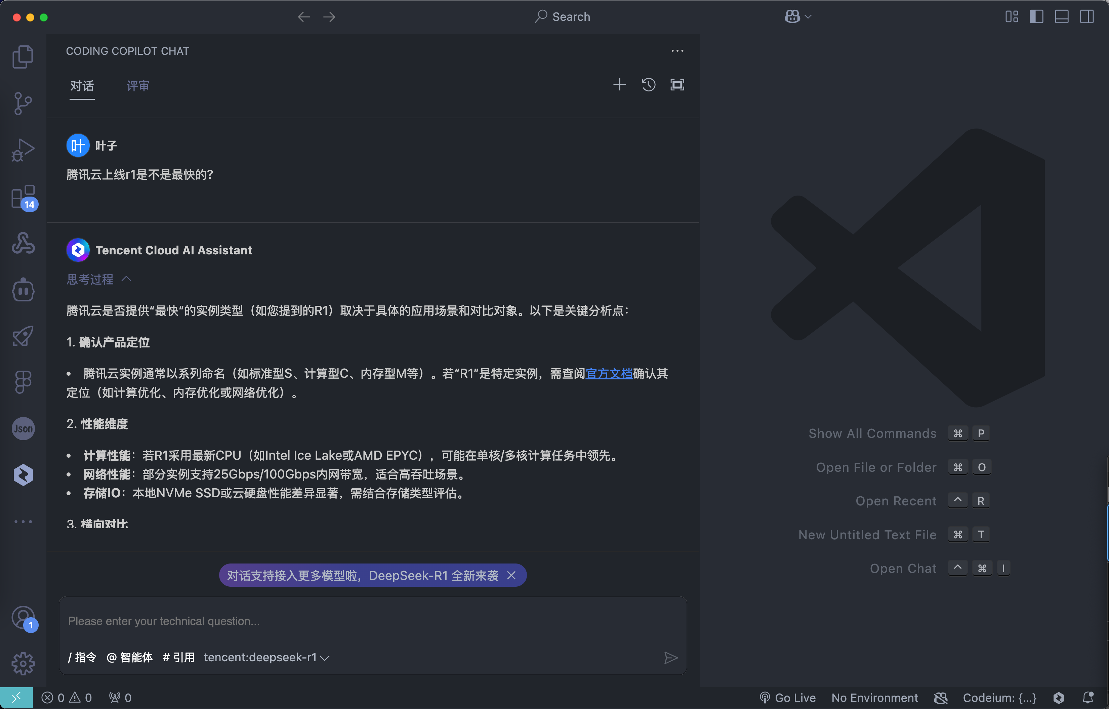This screenshot has width=1109, height=709.
Task: Go back with the left arrow
Action: tap(303, 17)
